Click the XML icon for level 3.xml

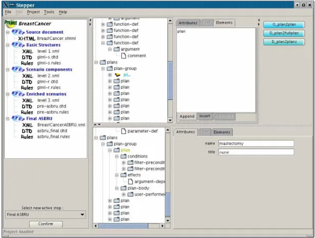click(27, 100)
